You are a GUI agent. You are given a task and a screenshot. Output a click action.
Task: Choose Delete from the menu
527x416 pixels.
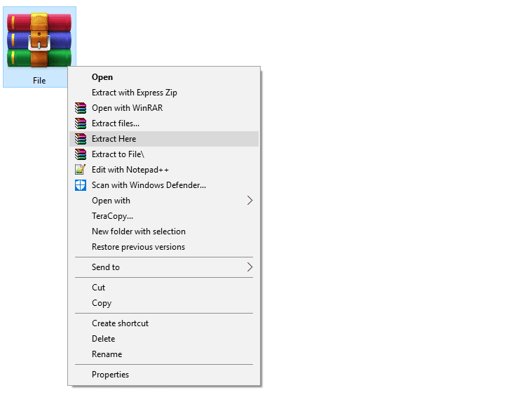point(164,339)
